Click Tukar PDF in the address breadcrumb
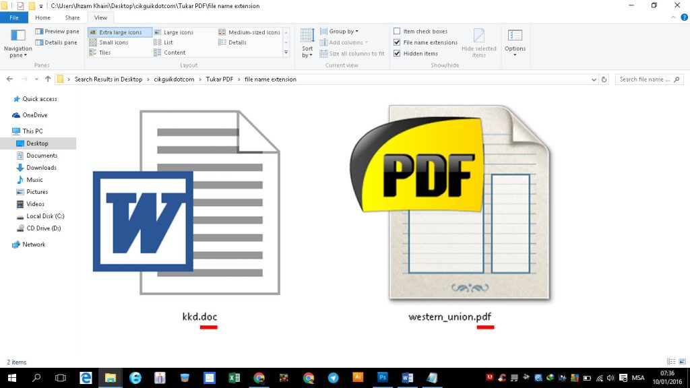Viewport: 690px width, 388px height. point(219,79)
